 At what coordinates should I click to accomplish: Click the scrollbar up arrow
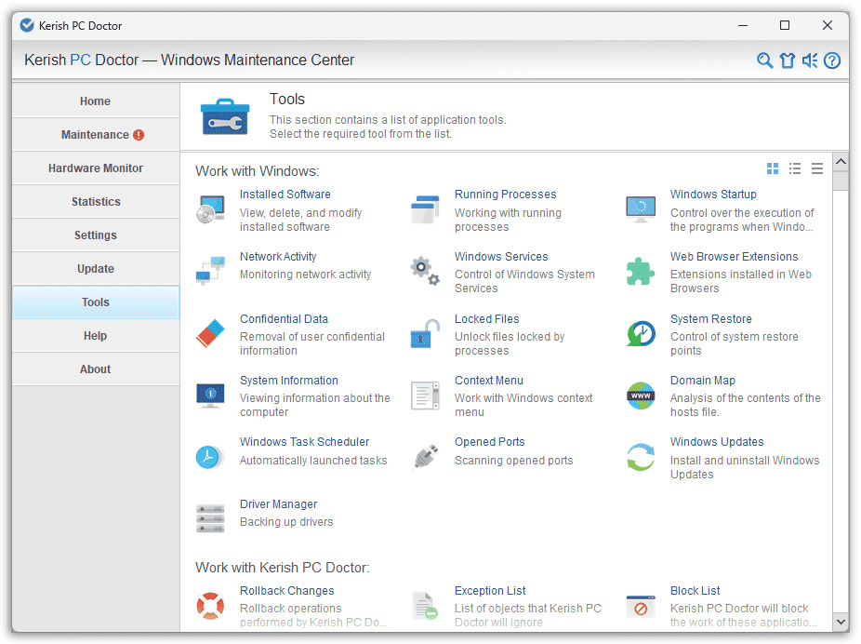coord(841,162)
